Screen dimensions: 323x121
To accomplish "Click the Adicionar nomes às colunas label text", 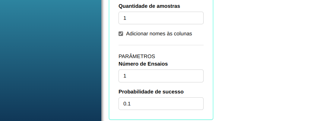I will tap(159, 34).
